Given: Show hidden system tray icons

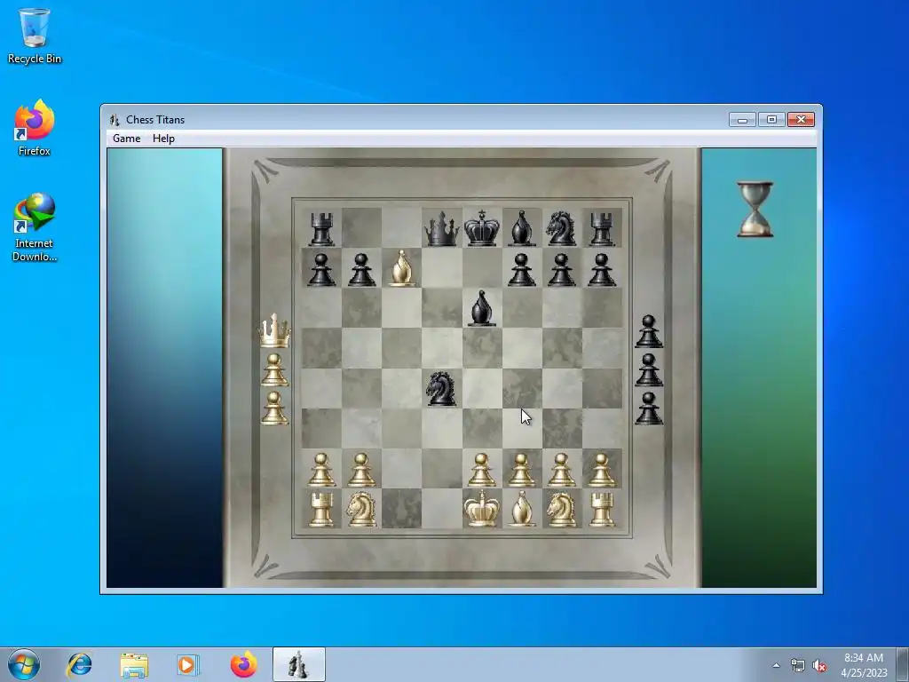Looking at the screenshot, I should click(776, 665).
